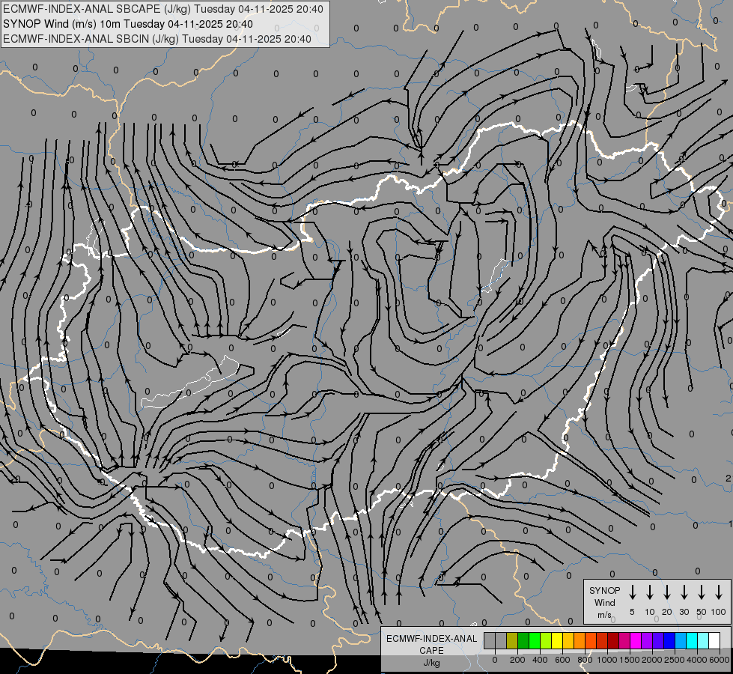Click the white swatch ending the CAPE scale
This screenshot has height=674, width=733.
(x=714, y=640)
